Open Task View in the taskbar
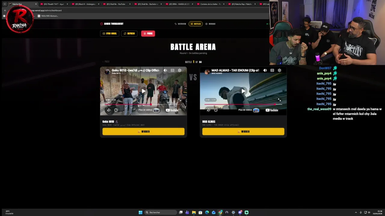This screenshot has width=385, height=216. tap(181, 212)
